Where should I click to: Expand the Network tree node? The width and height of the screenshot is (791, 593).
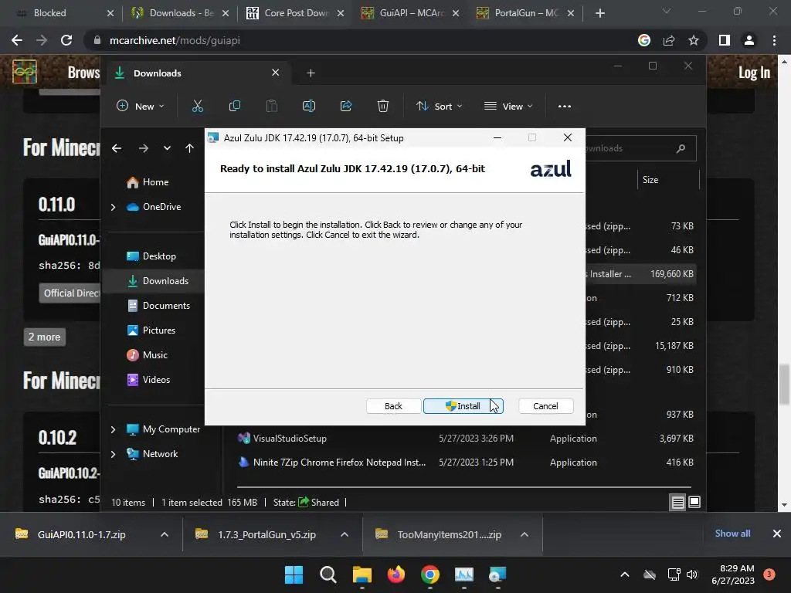[113, 454]
